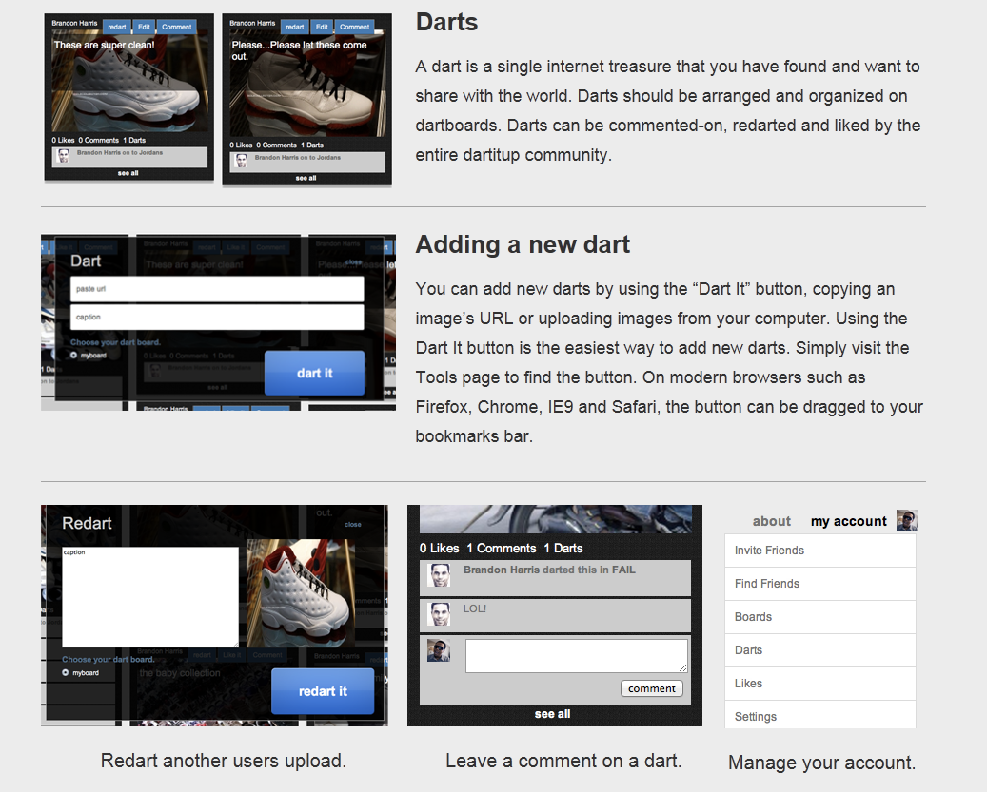Choose Invite Friends from account menu
This screenshot has height=792, width=987.
[x=769, y=551]
